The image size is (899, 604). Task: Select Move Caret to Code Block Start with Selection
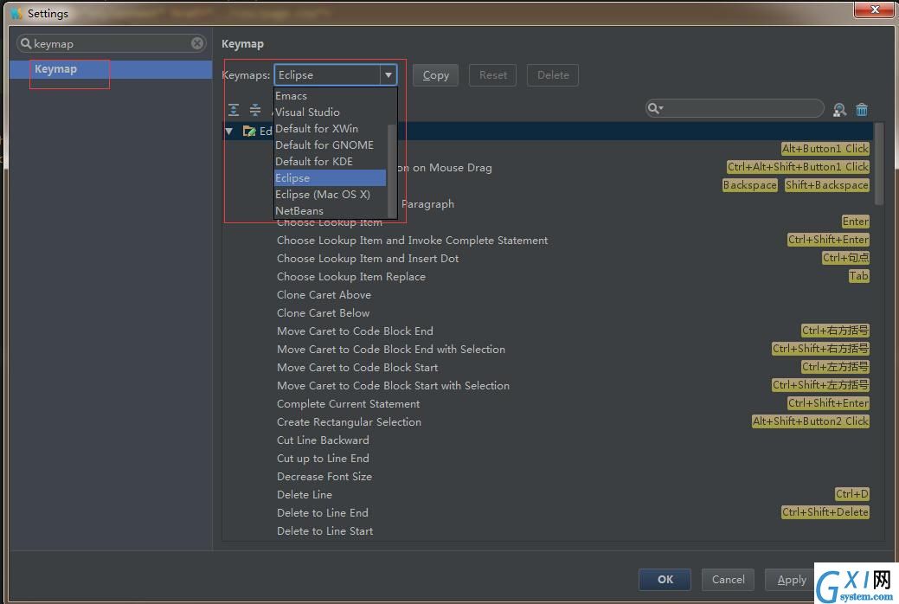pyautogui.click(x=394, y=386)
